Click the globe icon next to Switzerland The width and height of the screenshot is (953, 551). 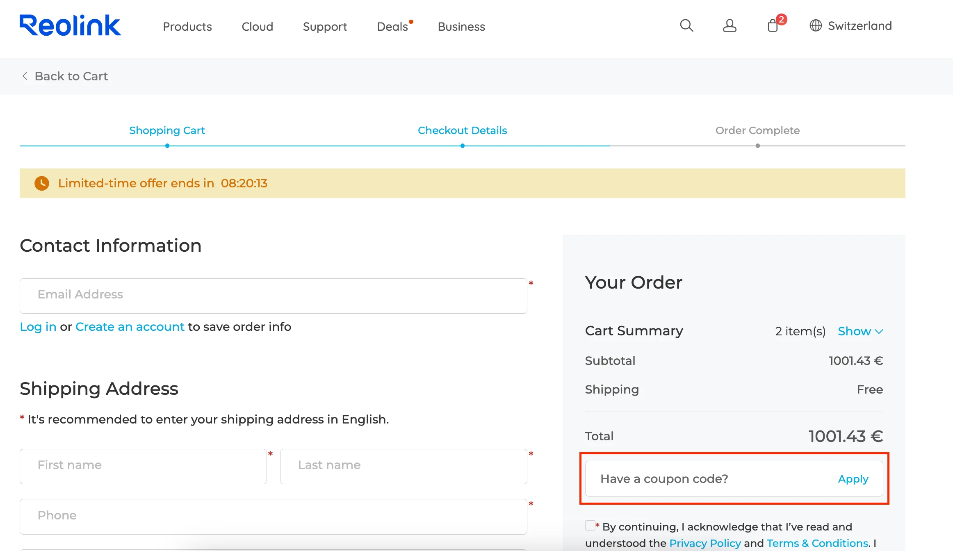(x=816, y=25)
